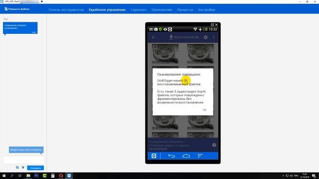Open the Скриншот tab
319x179 pixels.
(139, 10)
